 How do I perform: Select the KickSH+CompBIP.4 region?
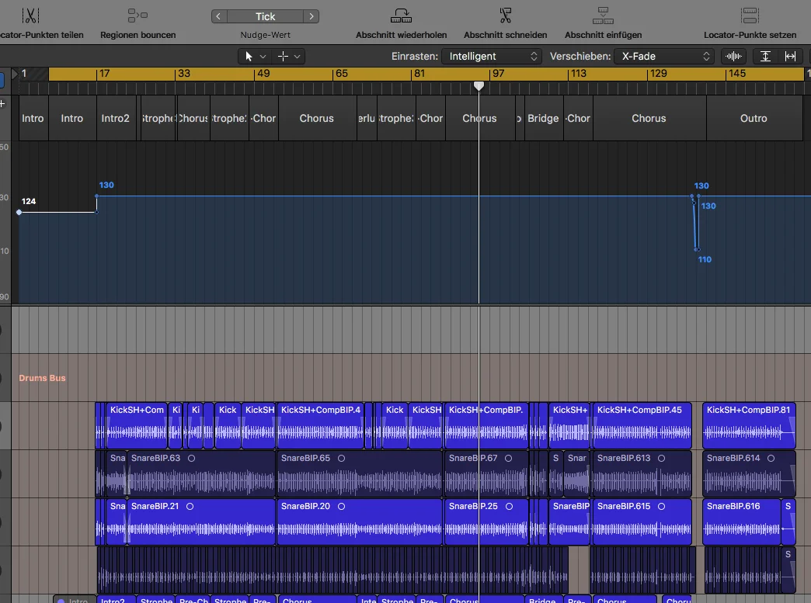click(x=321, y=426)
